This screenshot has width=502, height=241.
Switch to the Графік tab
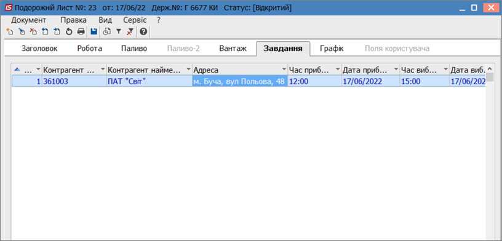pyautogui.click(x=332, y=49)
